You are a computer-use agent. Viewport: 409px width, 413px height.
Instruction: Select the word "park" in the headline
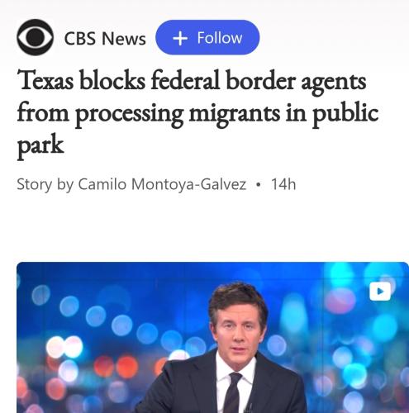[40, 146]
